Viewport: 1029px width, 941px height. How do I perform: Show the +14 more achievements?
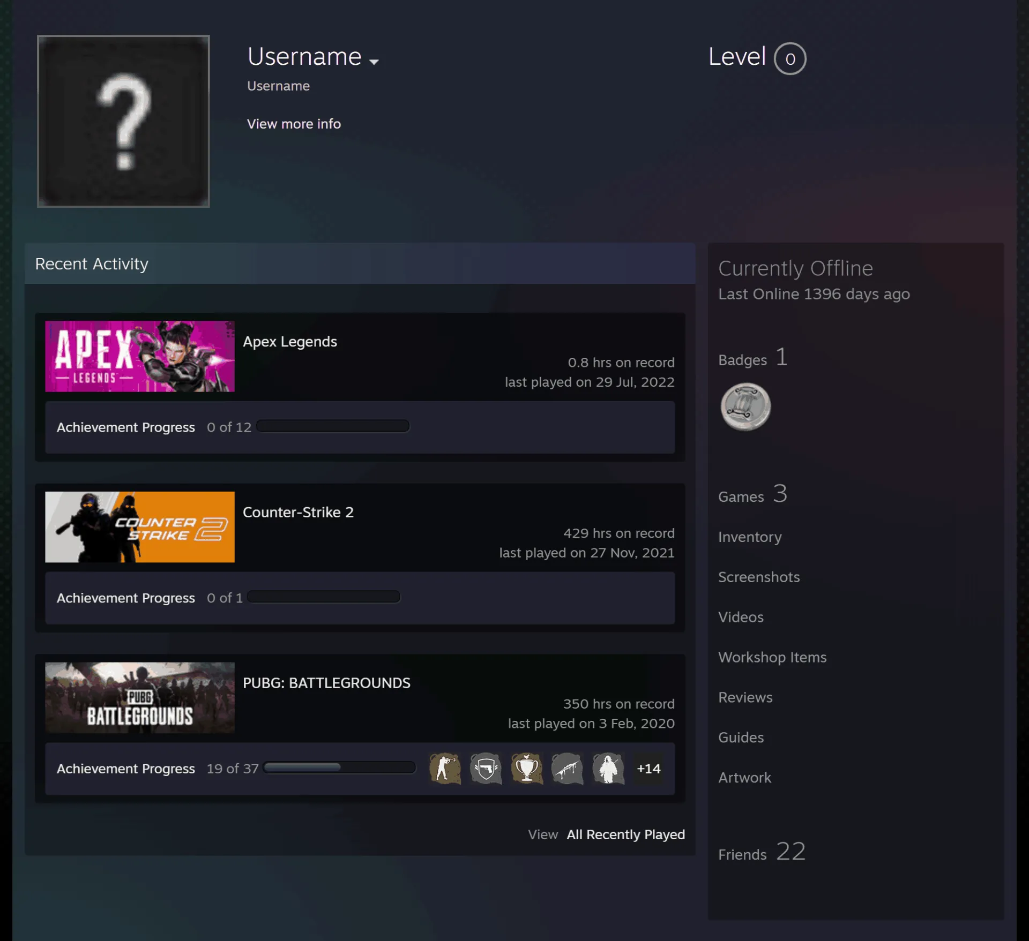pyautogui.click(x=648, y=769)
